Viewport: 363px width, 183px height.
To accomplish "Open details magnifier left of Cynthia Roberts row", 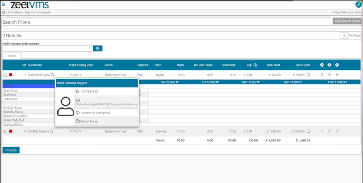I will 5,132.
